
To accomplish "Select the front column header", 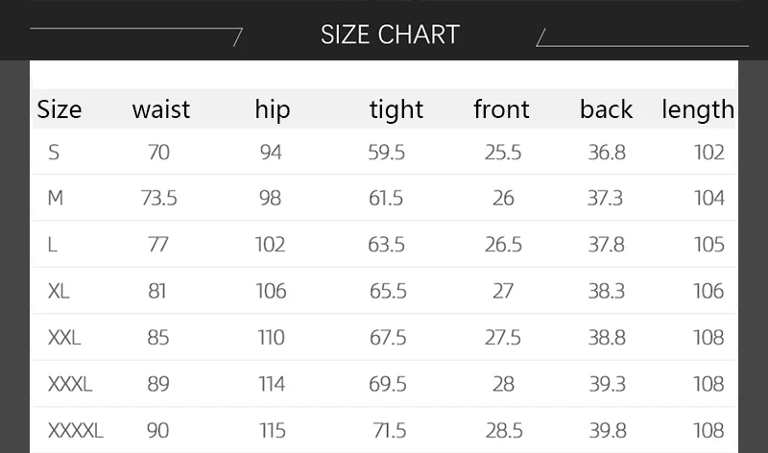I will point(501,109).
